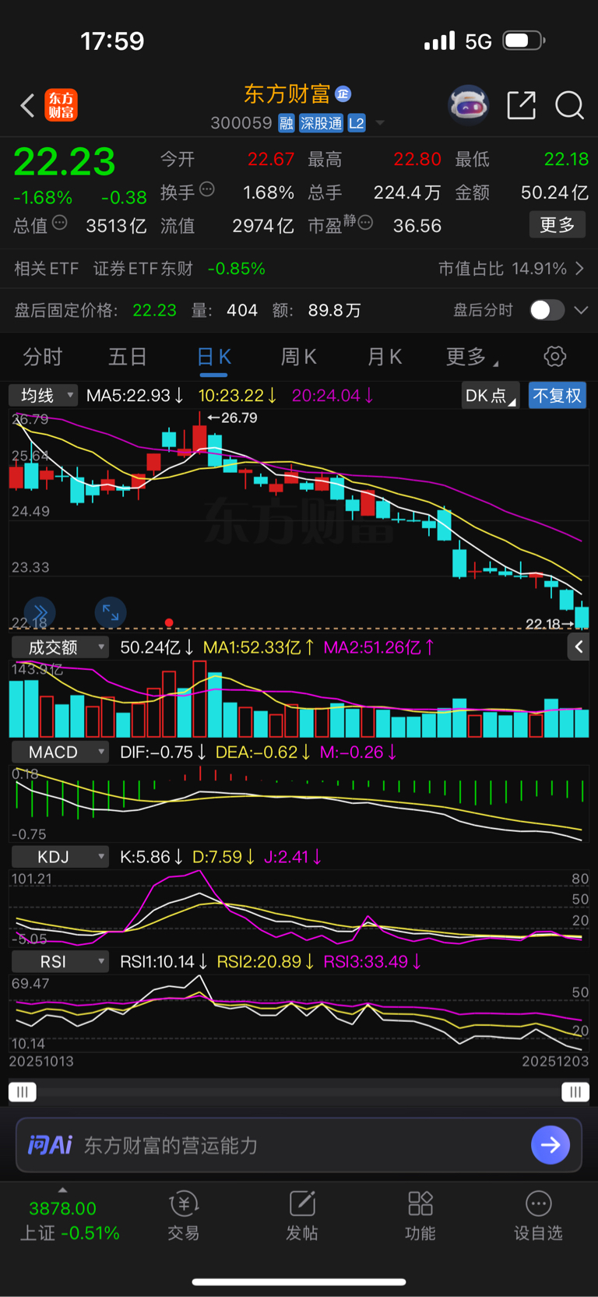Tap RSI1:10.14 value label
The width and height of the screenshot is (598, 1297).
(164, 962)
